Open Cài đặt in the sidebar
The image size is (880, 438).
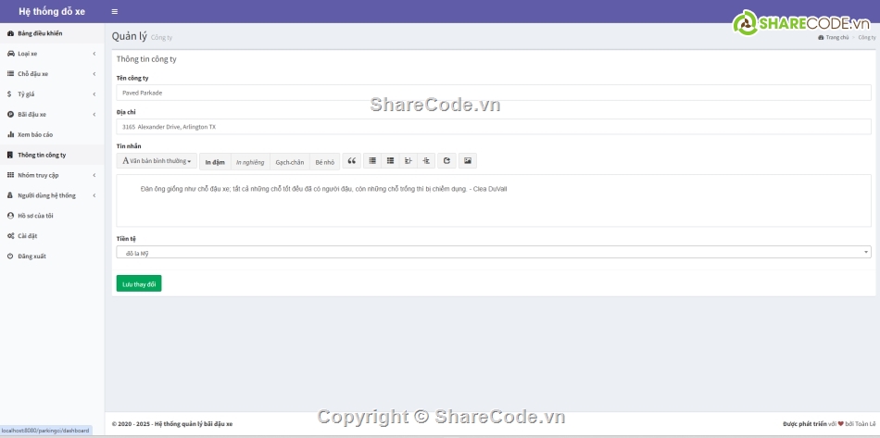(52, 236)
